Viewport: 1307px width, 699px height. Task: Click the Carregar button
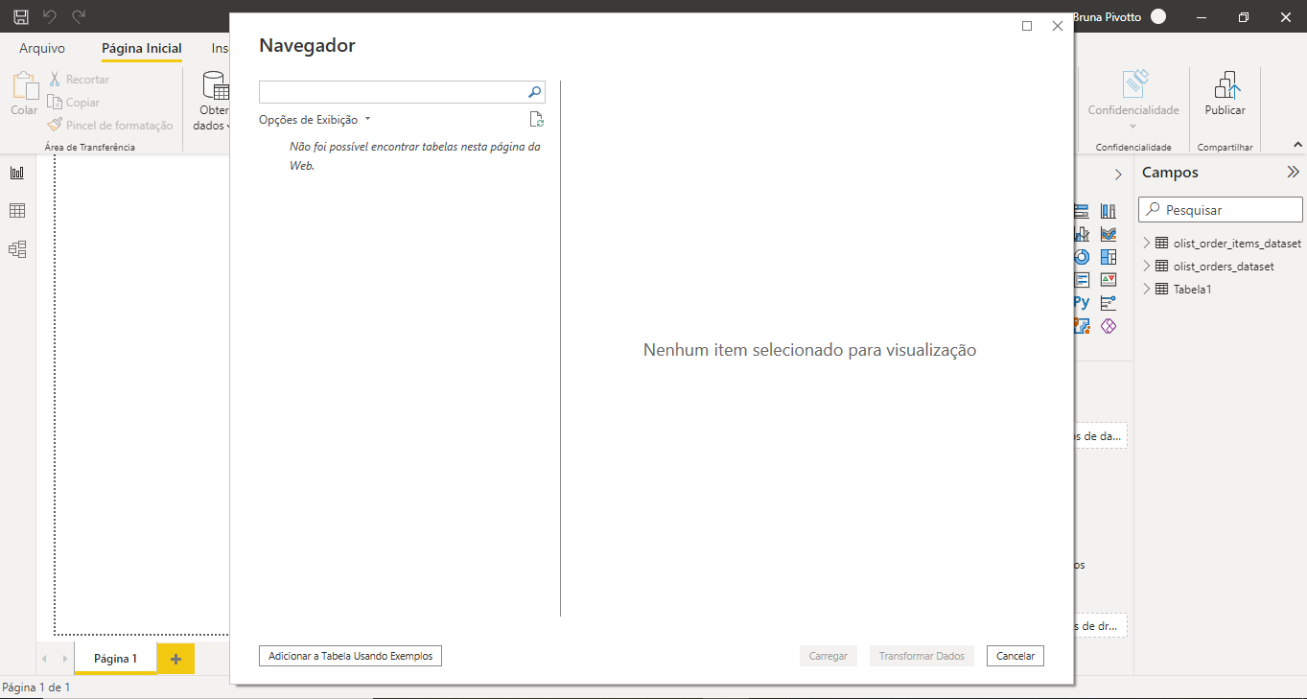pyautogui.click(x=829, y=656)
